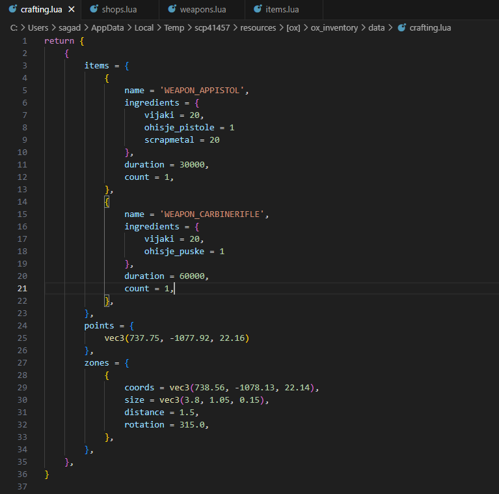Click line number 21 in the gutter
Image resolution: width=499 pixels, height=494 pixels.
23,288
